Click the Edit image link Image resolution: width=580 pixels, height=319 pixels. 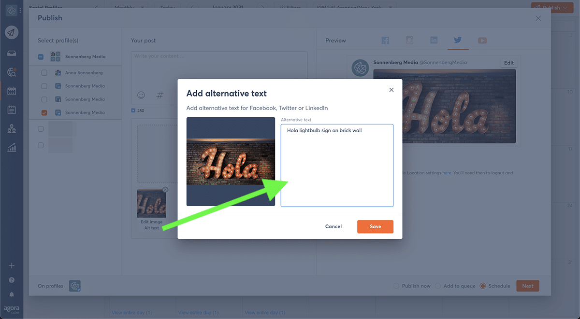pos(151,222)
